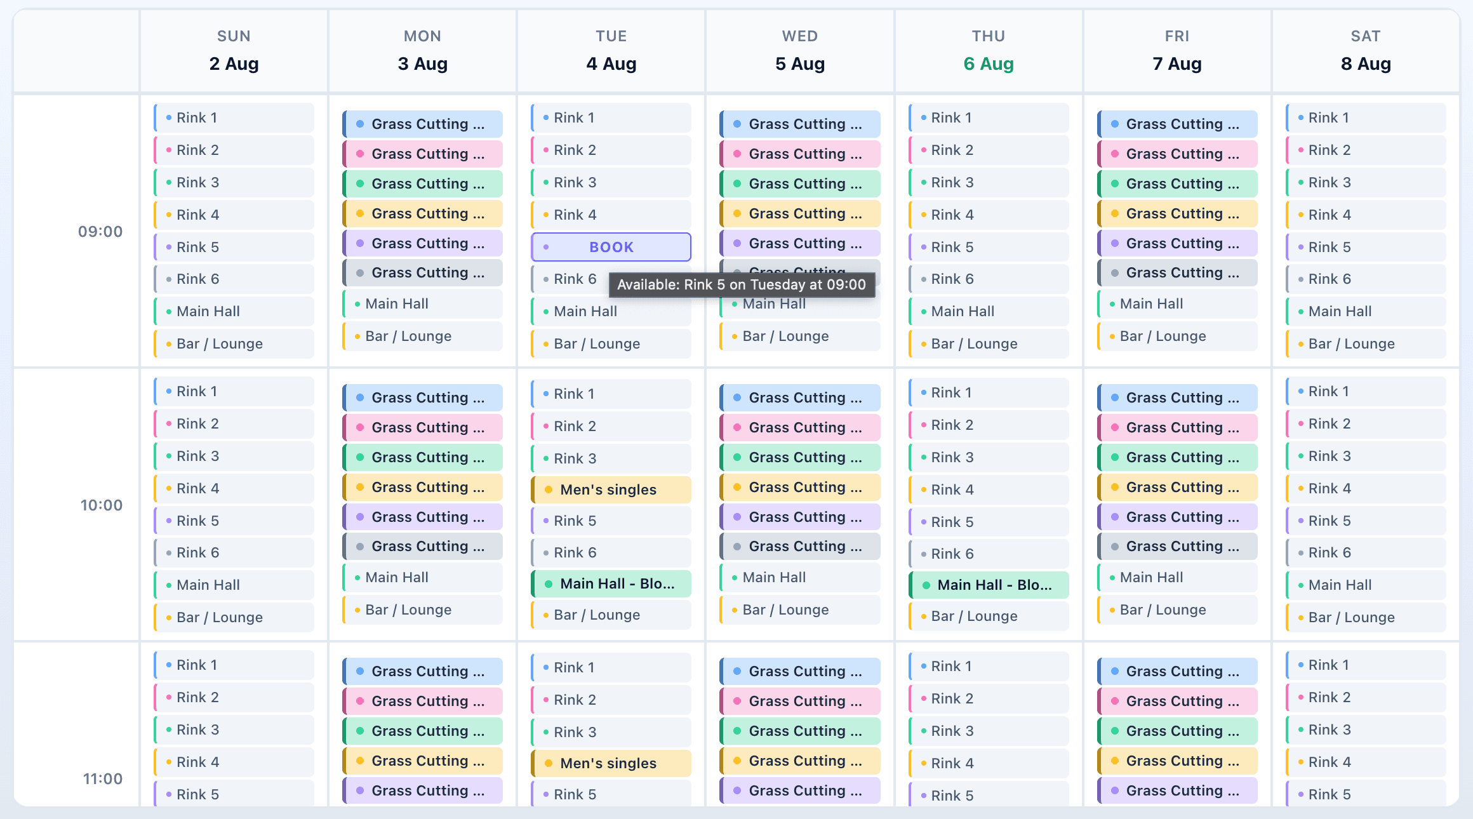Open pink Grass Cutting event Friday 09:00

(x=1177, y=154)
